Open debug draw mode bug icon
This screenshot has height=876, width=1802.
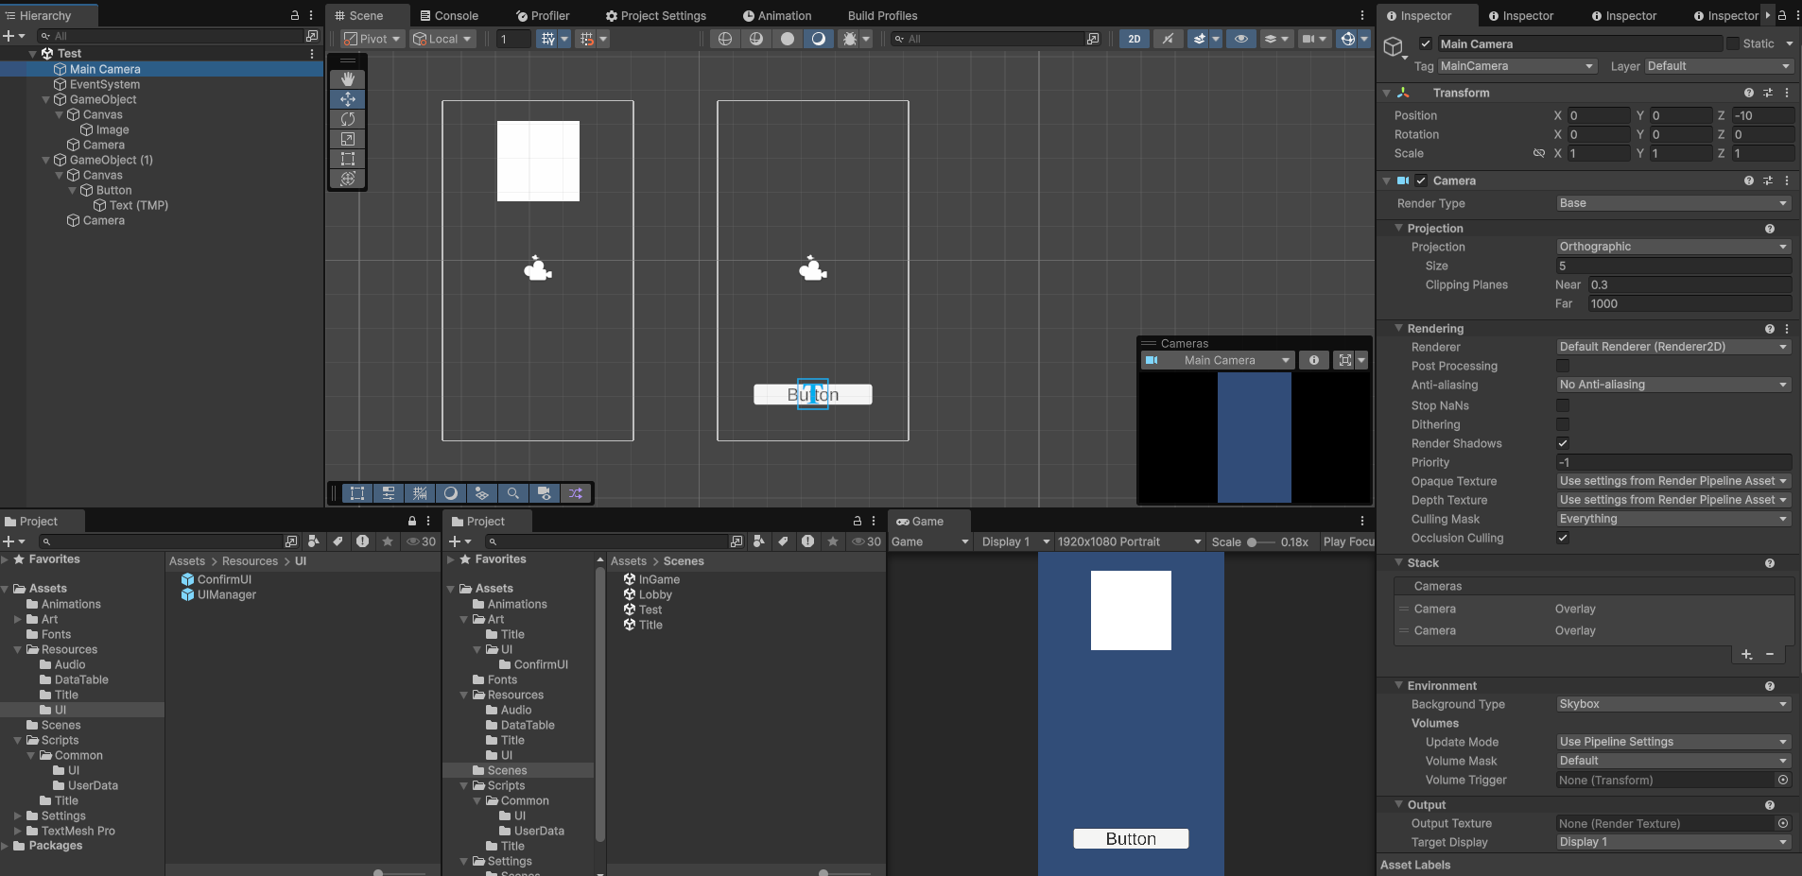click(x=850, y=39)
